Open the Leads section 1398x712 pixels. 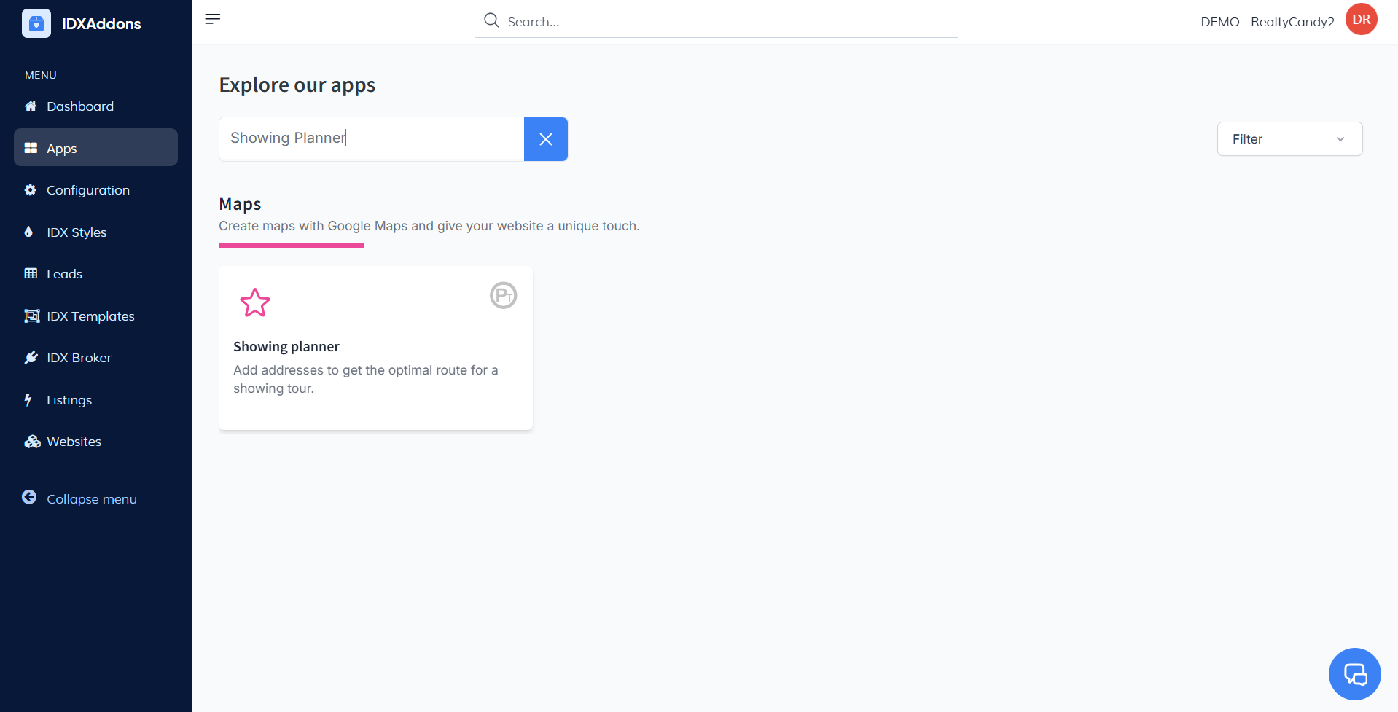tap(64, 274)
